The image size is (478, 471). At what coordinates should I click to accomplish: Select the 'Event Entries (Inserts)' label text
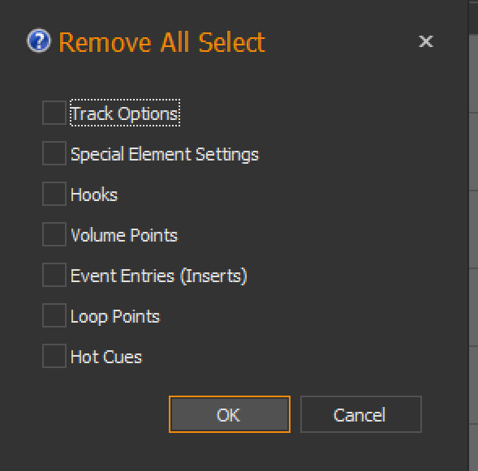tap(159, 276)
